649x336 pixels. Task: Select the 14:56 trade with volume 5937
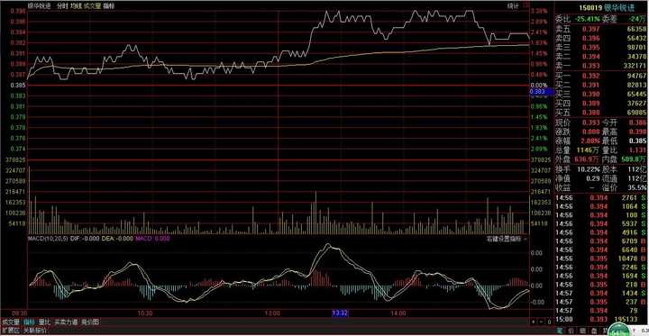(601, 224)
